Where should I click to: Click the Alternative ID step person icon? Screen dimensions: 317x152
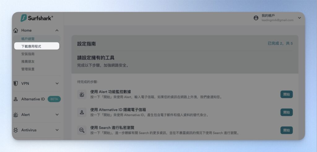pos(82,112)
